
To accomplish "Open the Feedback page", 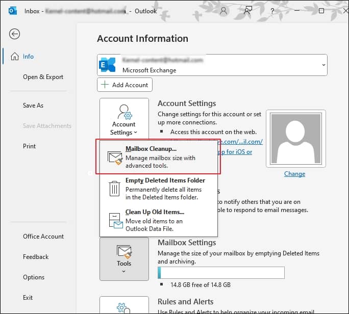I will point(36,257).
